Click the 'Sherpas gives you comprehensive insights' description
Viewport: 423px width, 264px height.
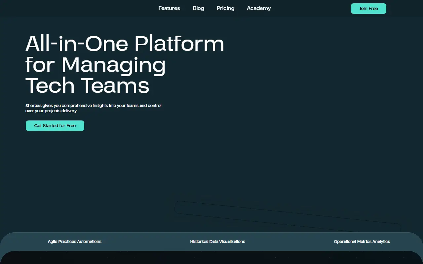[x=94, y=108]
